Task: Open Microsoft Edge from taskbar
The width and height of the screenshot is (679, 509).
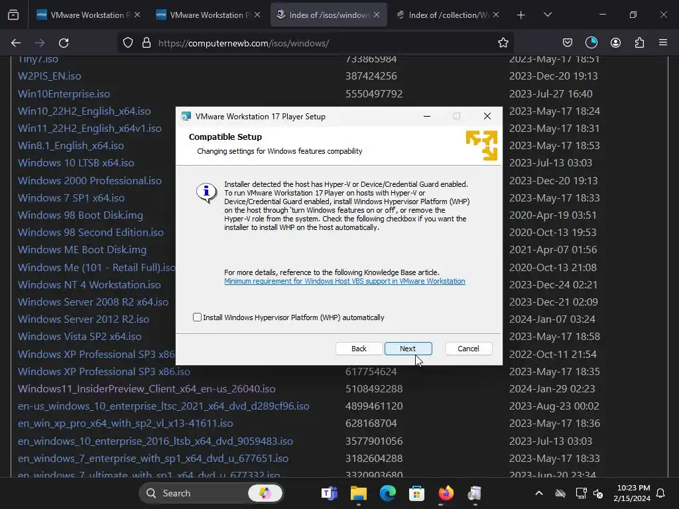Action: [387, 493]
